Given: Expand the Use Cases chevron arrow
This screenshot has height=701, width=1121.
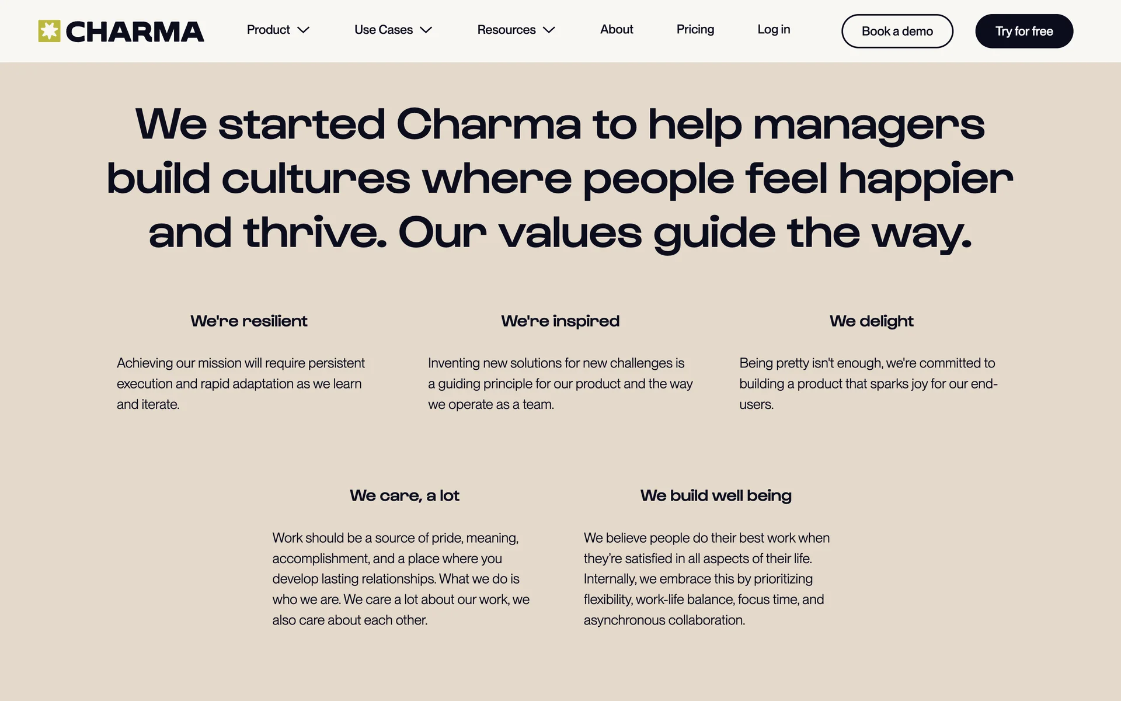Looking at the screenshot, I should [x=426, y=30].
